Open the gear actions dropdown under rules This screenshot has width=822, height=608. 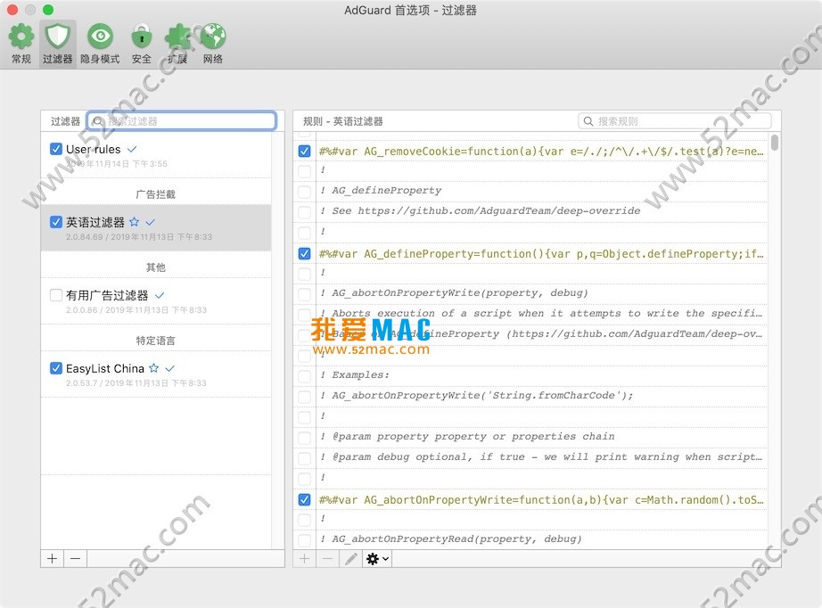377,559
